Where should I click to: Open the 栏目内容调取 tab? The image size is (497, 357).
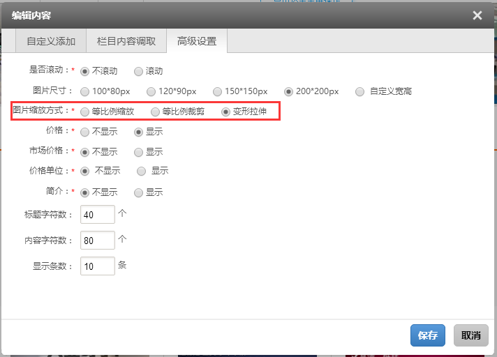pos(126,41)
